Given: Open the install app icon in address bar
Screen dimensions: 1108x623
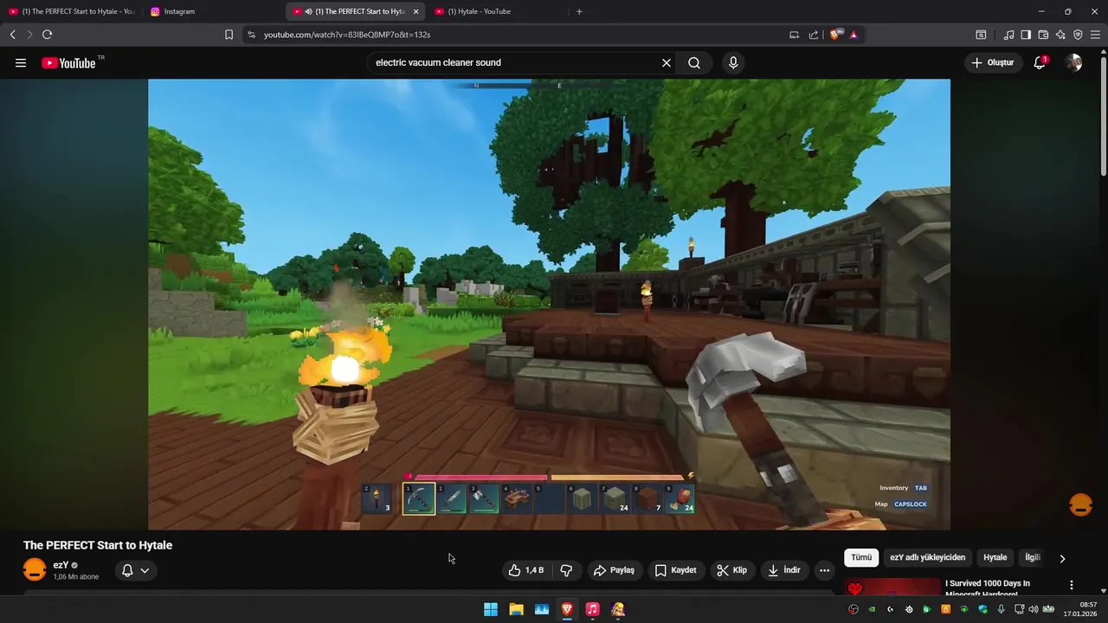Looking at the screenshot, I should (x=794, y=35).
